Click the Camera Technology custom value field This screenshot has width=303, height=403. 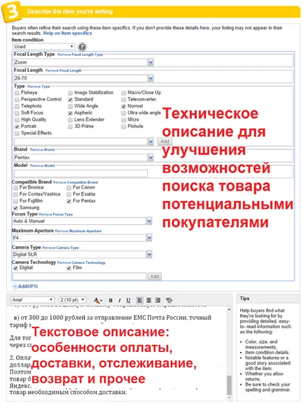pos(80,277)
